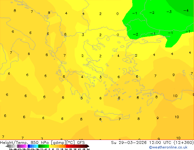Select the bright red swatch in the legend
Image resolution: width=194 pixels, height=150 pixels.
pos(67,146)
